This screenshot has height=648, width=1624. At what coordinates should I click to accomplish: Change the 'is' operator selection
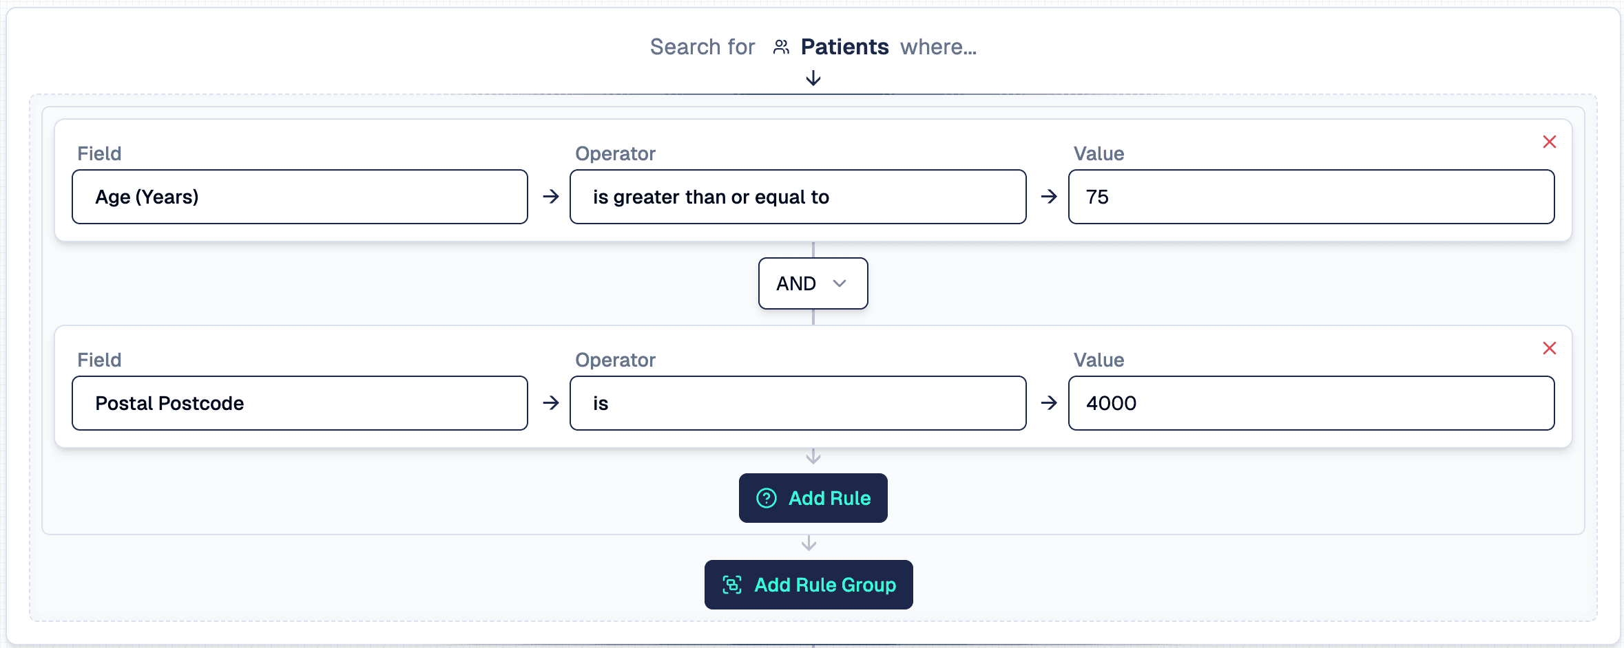tap(798, 403)
